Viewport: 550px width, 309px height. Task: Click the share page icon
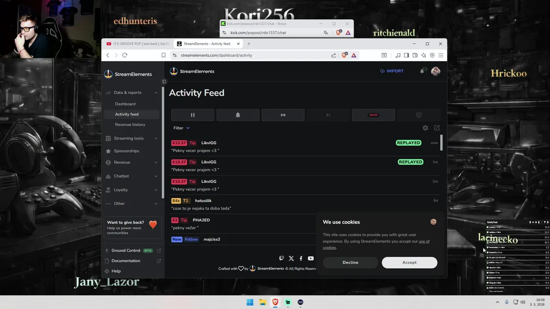coord(333,55)
